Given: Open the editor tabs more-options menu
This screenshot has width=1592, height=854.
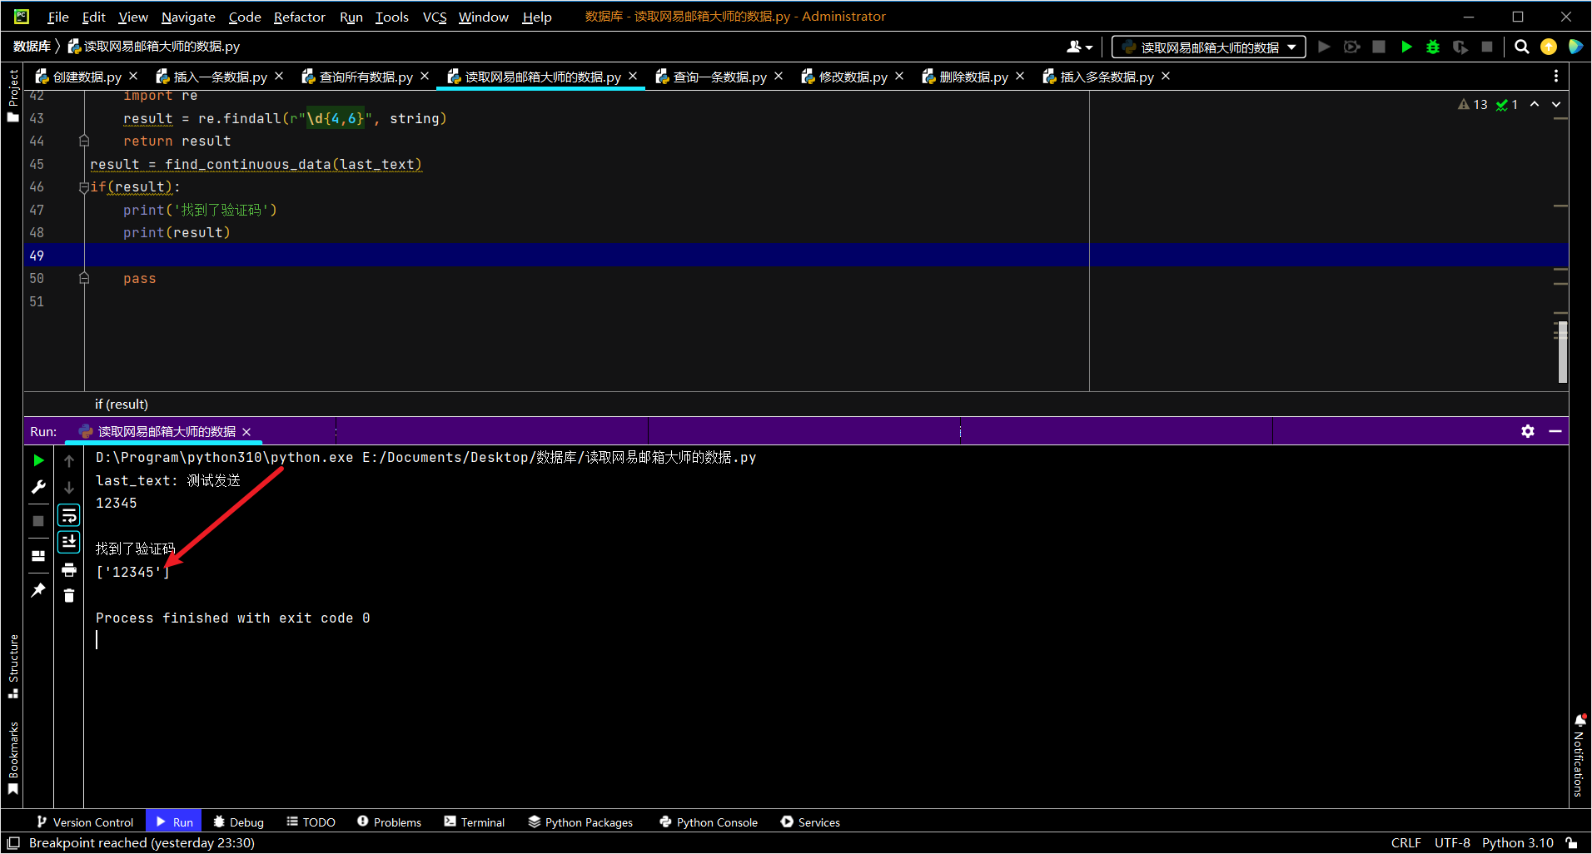Looking at the screenshot, I should coord(1556,77).
